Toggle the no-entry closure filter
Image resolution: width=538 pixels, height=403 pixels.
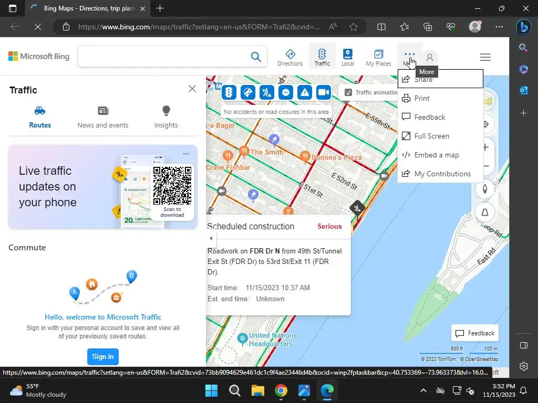pos(285,92)
